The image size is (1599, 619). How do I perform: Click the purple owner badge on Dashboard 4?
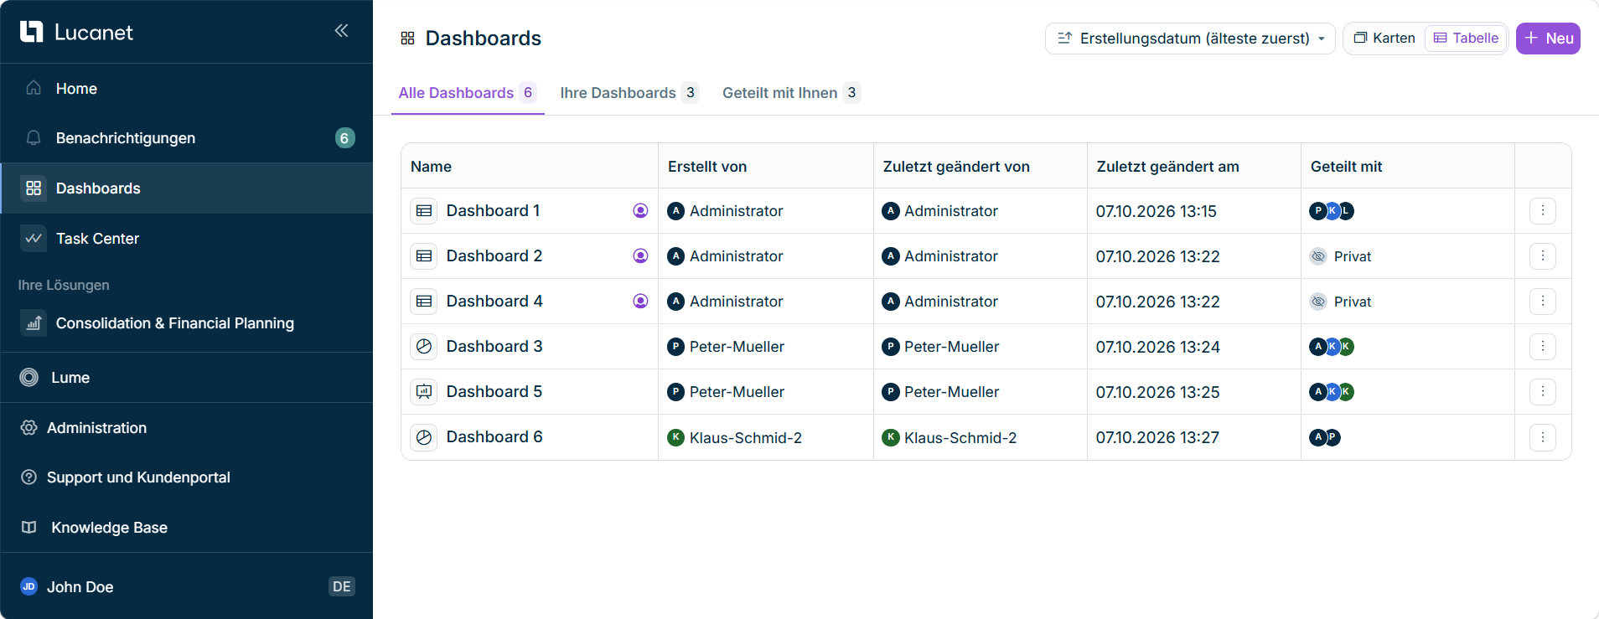pos(640,302)
